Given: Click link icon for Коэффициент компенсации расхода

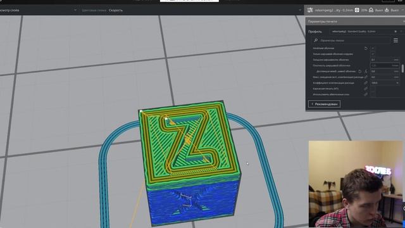Looking at the screenshot, I should point(366,83).
